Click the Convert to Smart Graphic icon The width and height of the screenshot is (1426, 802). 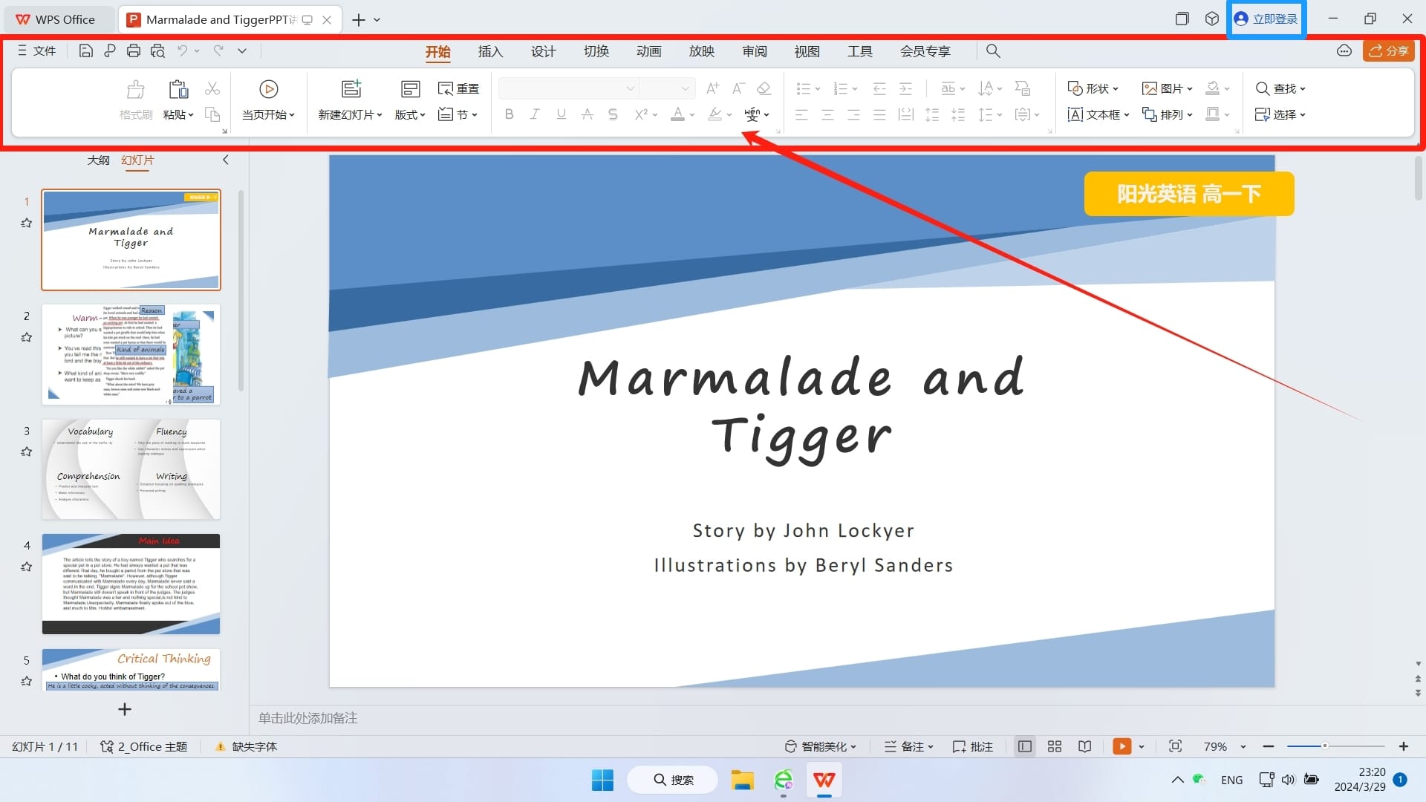(1023, 88)
